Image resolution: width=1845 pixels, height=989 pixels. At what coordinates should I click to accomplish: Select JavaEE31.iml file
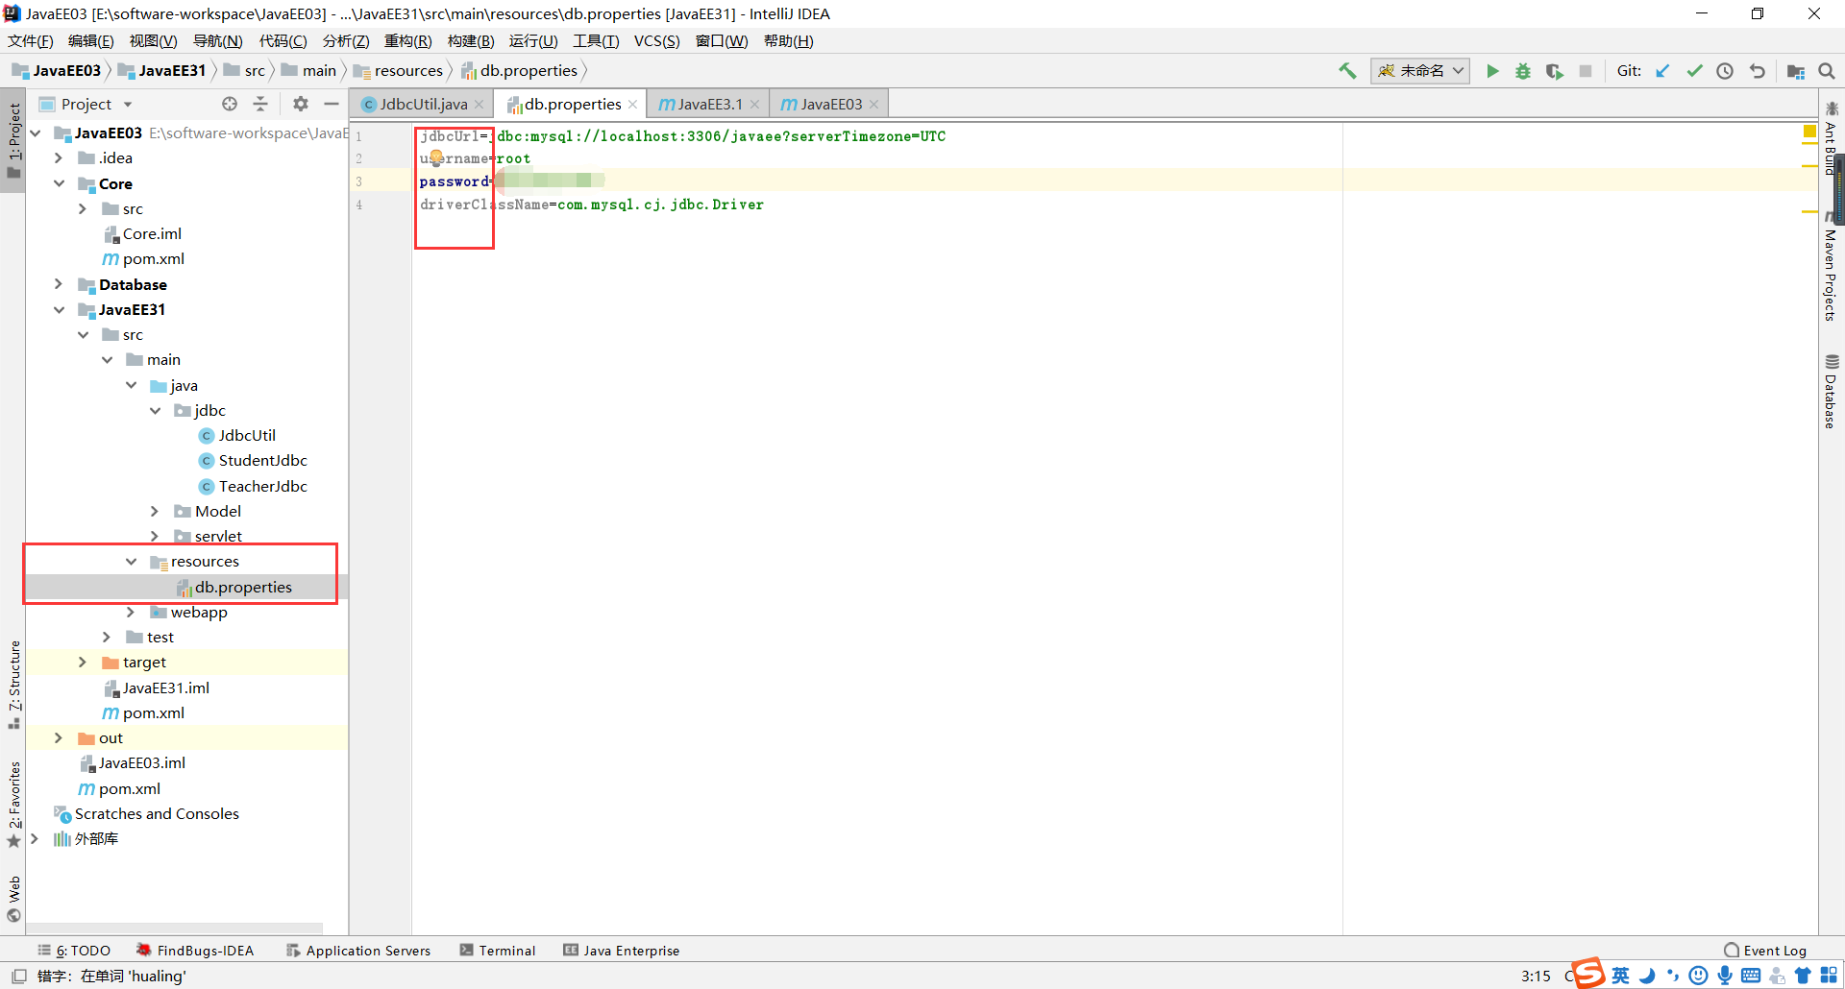tap(165, 687)
